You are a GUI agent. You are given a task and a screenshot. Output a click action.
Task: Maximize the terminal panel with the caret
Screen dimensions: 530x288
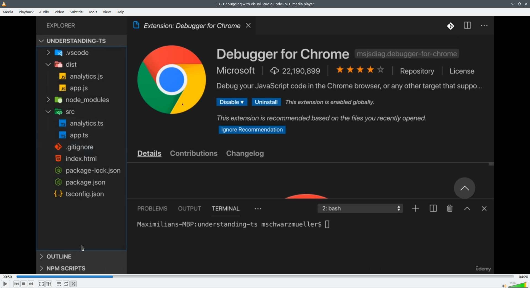[467, 209]
